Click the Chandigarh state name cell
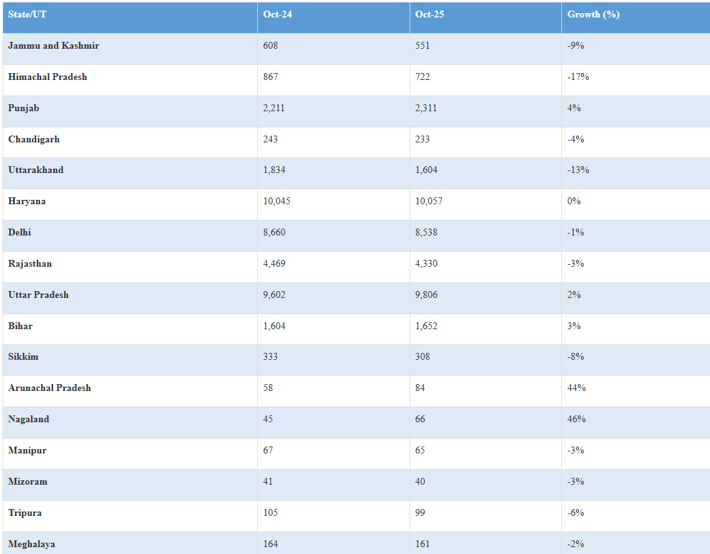This screenshot has width=710, height=554. point(34,139)
